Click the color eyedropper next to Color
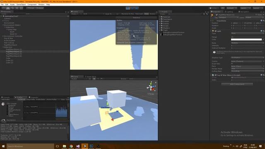The image size is (265, 149). [263, 40]
